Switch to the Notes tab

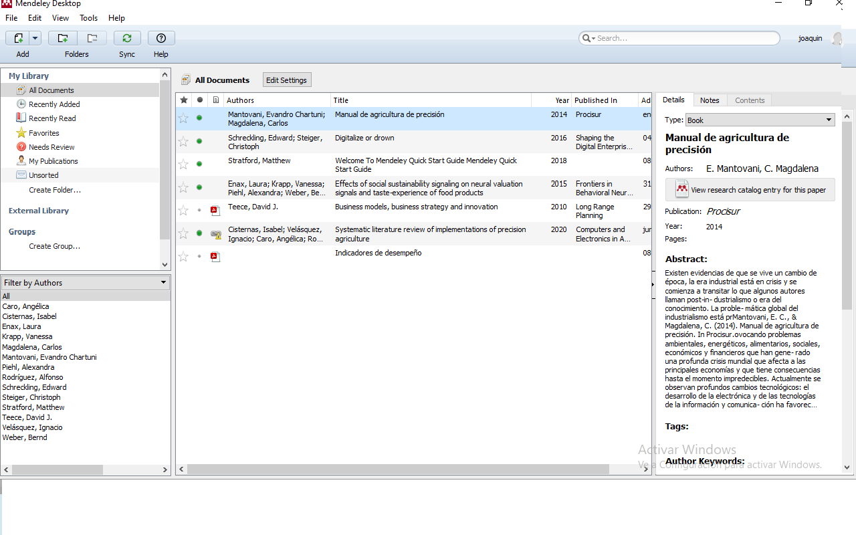click(710, 100)
